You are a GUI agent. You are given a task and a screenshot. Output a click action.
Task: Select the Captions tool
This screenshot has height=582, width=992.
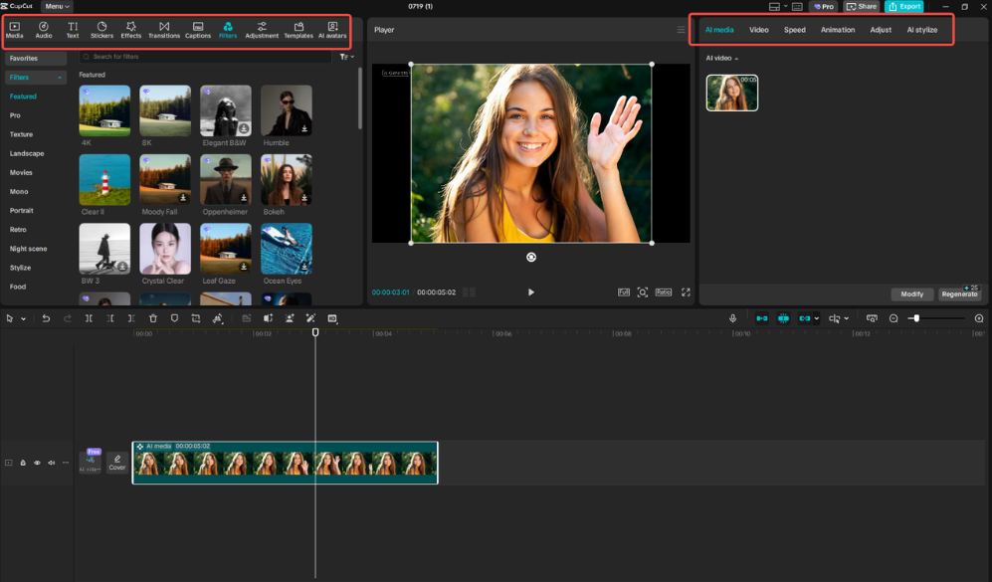197,29
